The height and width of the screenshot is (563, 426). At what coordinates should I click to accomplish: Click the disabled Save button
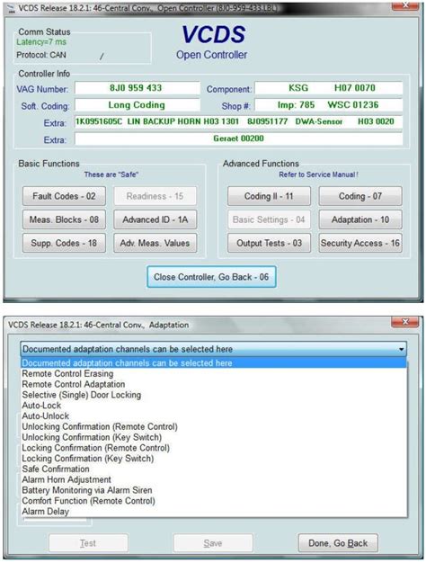click(x=213, y=543)
